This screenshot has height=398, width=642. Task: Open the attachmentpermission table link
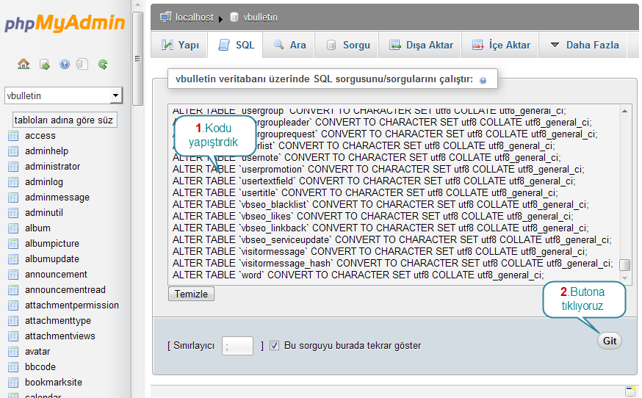(72, 305)
